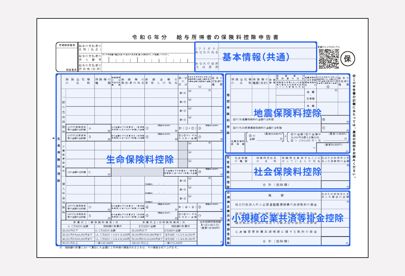This screenshot has width=405, height=276.
Task: Click the 80,001円以上 cell
Action: [78, 243]
